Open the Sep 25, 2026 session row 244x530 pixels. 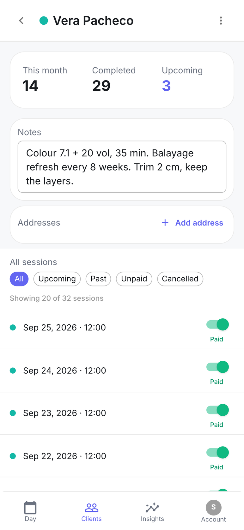(x=122, y=328)
